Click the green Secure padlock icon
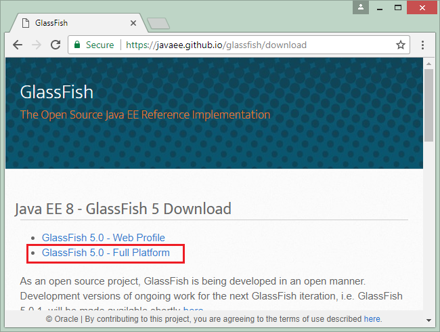 point(77,45)
